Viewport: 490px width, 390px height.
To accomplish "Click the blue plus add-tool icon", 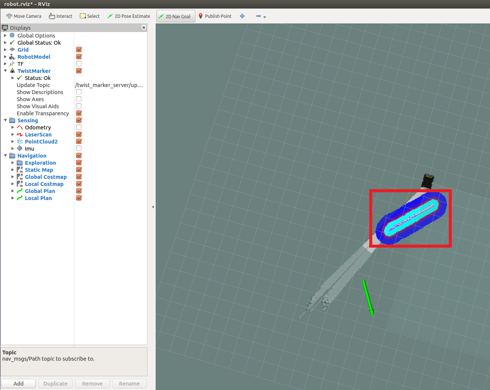I will click(x=242, y=16).
